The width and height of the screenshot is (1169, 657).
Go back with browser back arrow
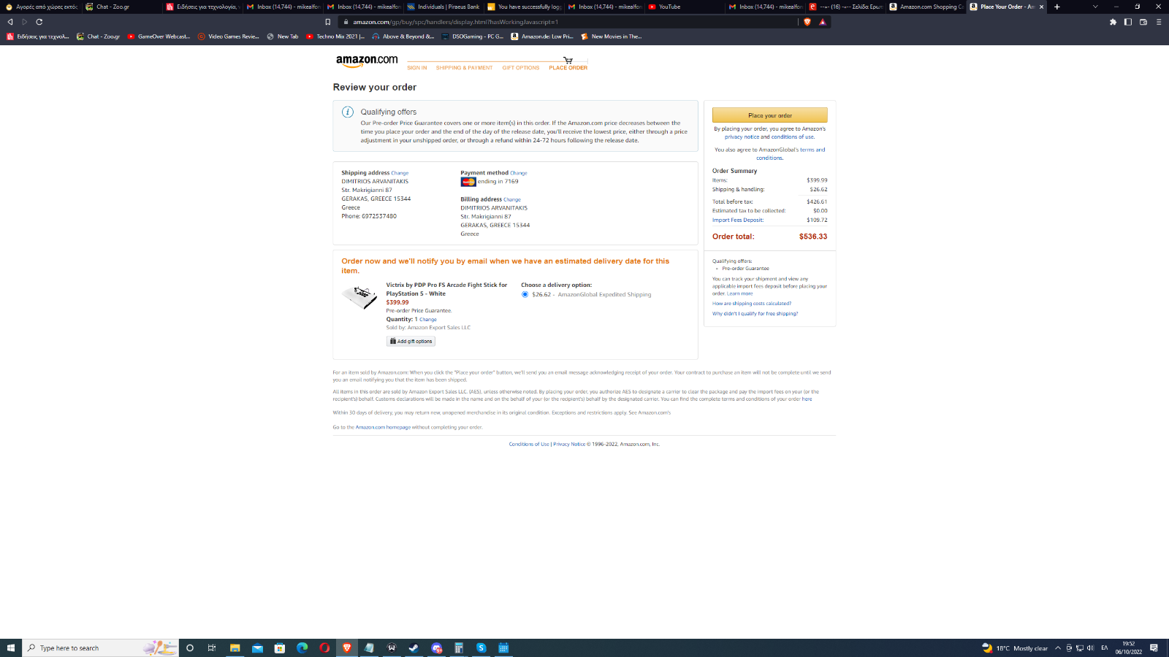coord(10,22)
